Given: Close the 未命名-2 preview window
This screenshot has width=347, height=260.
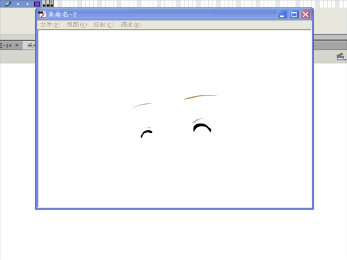Looking at the screenshot, I should click(305, 15).
